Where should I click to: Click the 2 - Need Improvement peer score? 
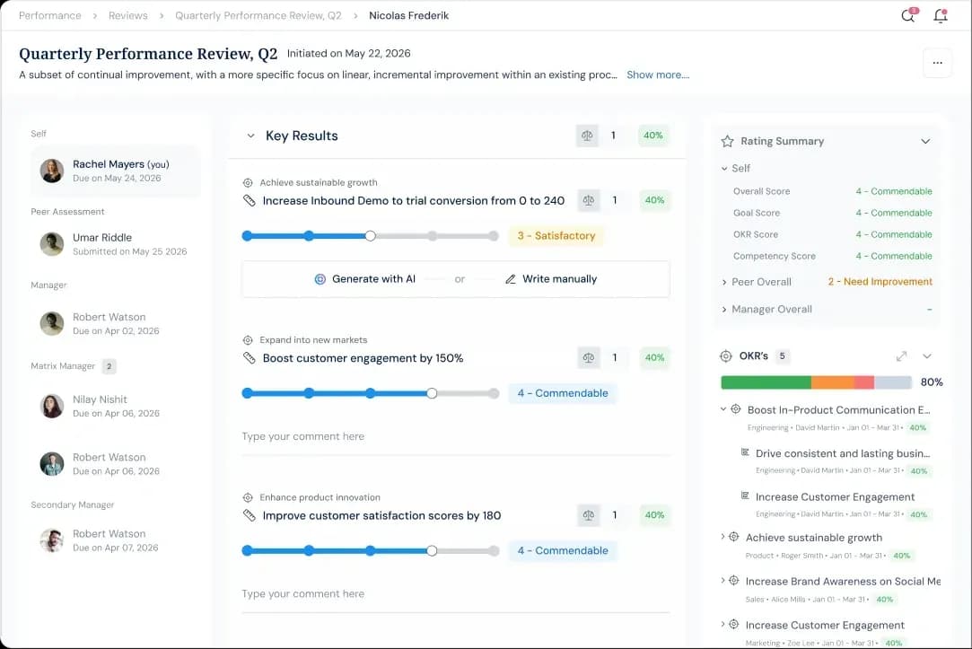pyautogui.click(x=880, y=282)
